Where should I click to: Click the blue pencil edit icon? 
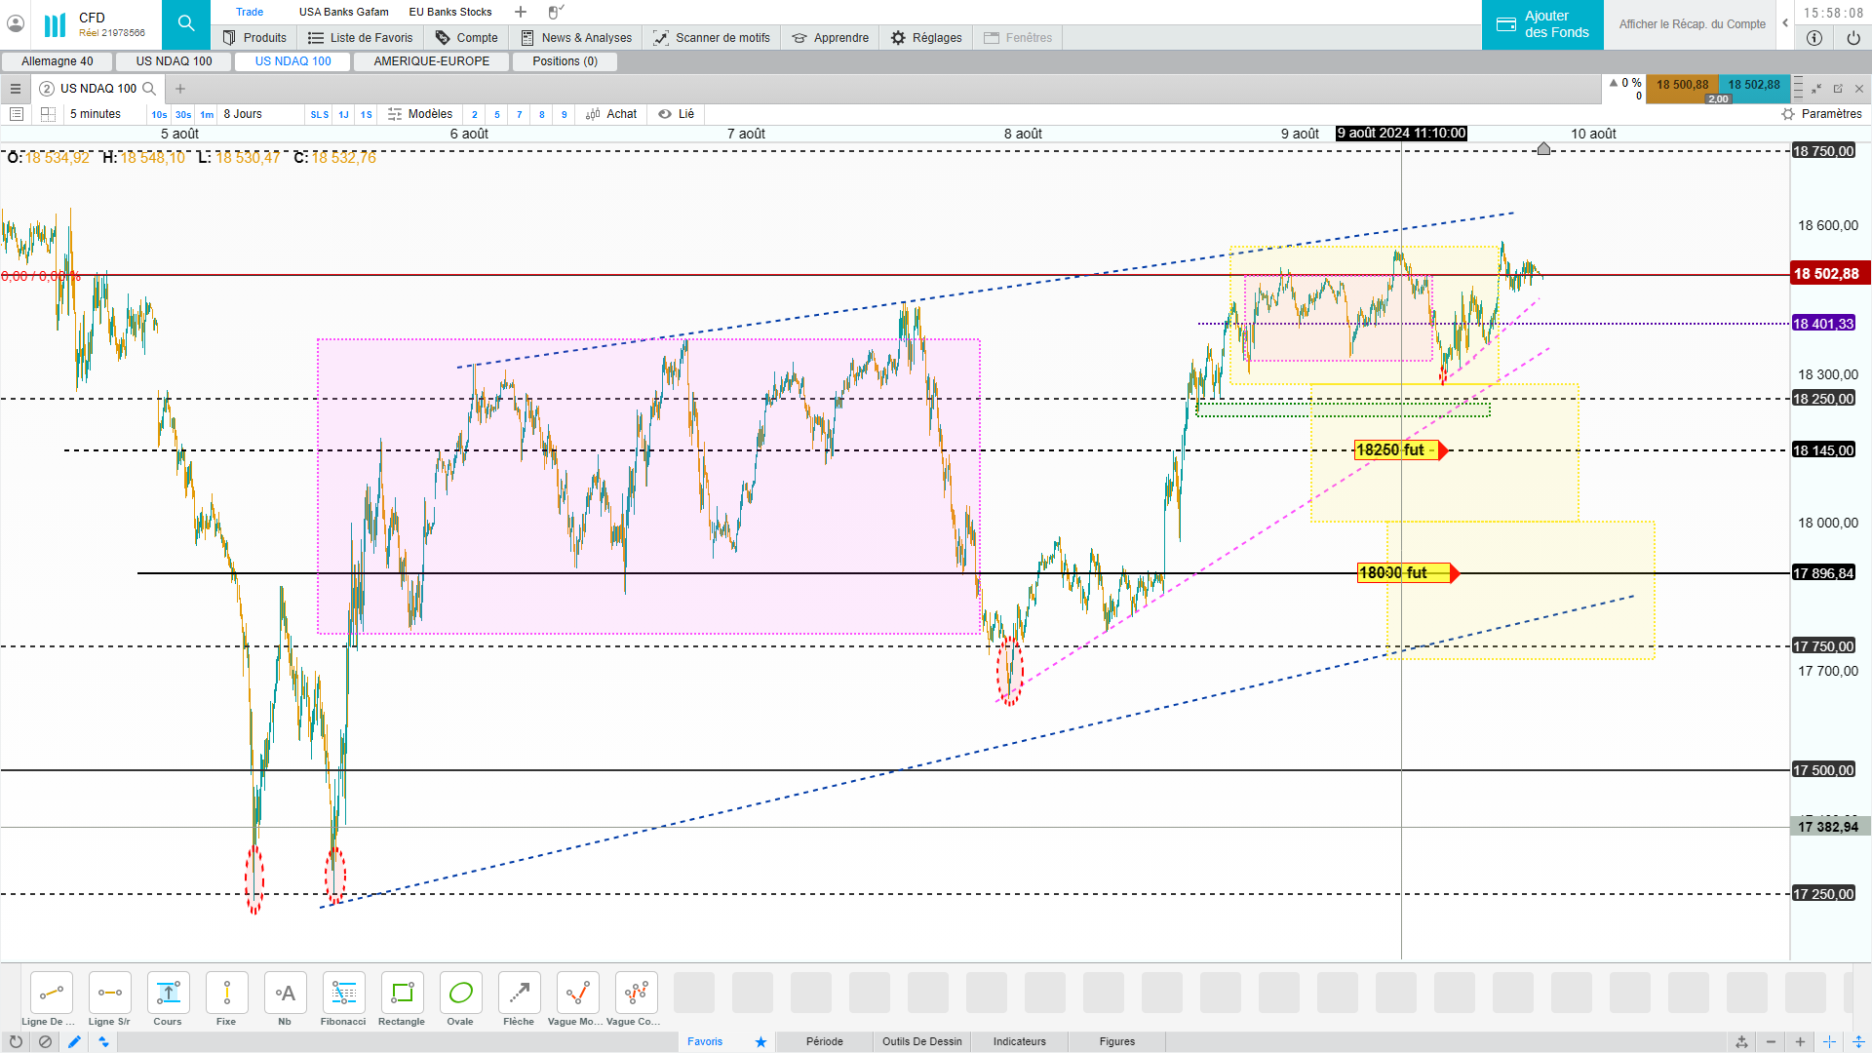pos(74,1041)
